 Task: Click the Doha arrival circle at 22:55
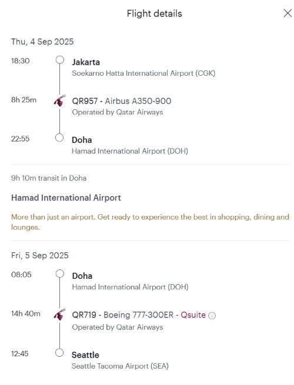[x=59, y=137]
